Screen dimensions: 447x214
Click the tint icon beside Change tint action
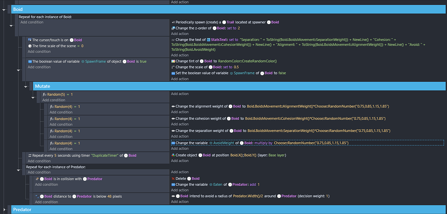(x=173, y=61)
